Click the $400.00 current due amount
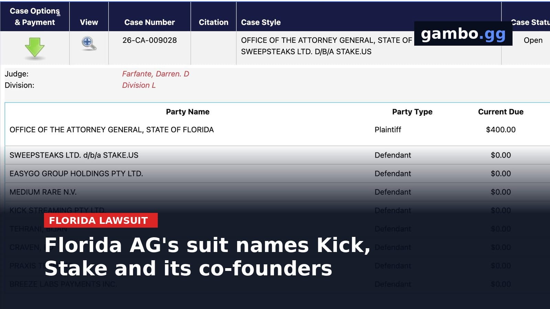 pos(501,130)
